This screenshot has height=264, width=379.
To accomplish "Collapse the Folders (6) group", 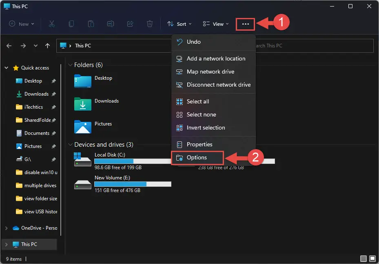I will [x=70, y=65].
